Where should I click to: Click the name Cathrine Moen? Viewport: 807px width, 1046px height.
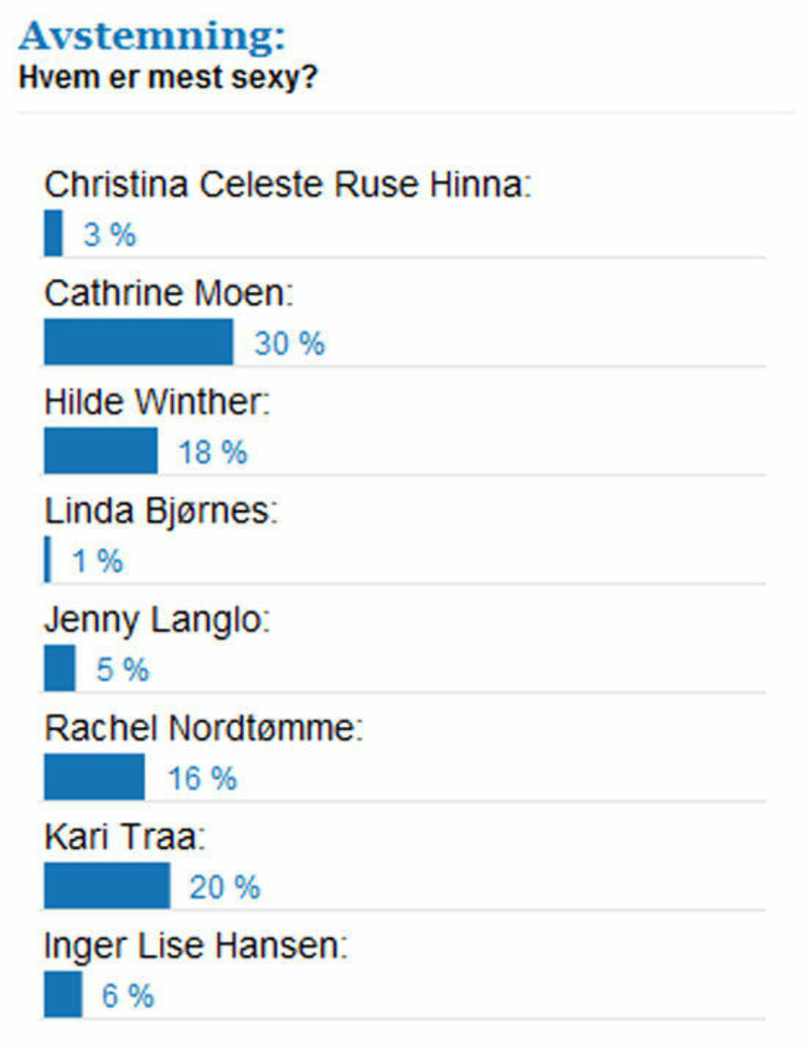169,293
